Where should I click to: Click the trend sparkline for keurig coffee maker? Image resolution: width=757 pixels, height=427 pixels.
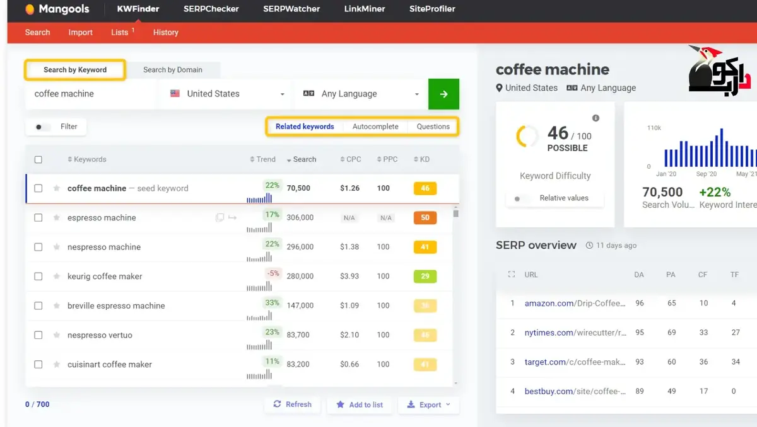[259, 286]
